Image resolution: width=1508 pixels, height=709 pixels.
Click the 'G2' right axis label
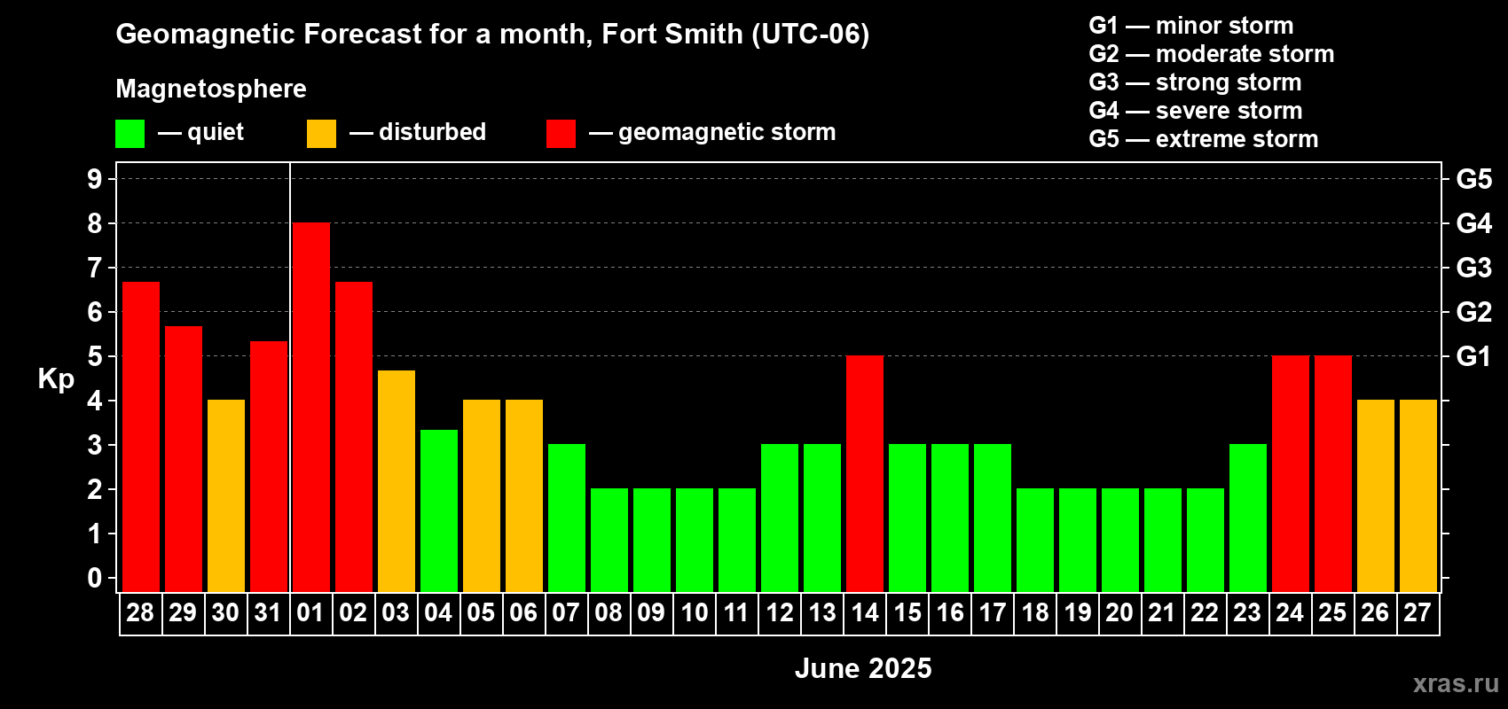pos(1474,312)
